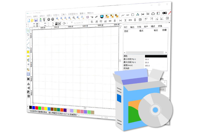The height and width of the screenshot is (133, 200).
Task: Click the import icon with green down arrow
Action: [40, 20]
